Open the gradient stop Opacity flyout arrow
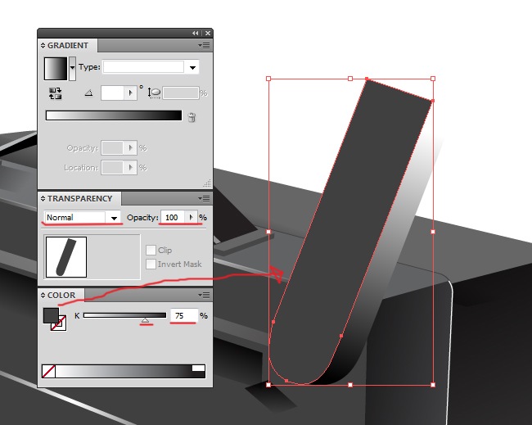Image resolution: width=532 pixels, height=425 pixels. tap(131, 148)
